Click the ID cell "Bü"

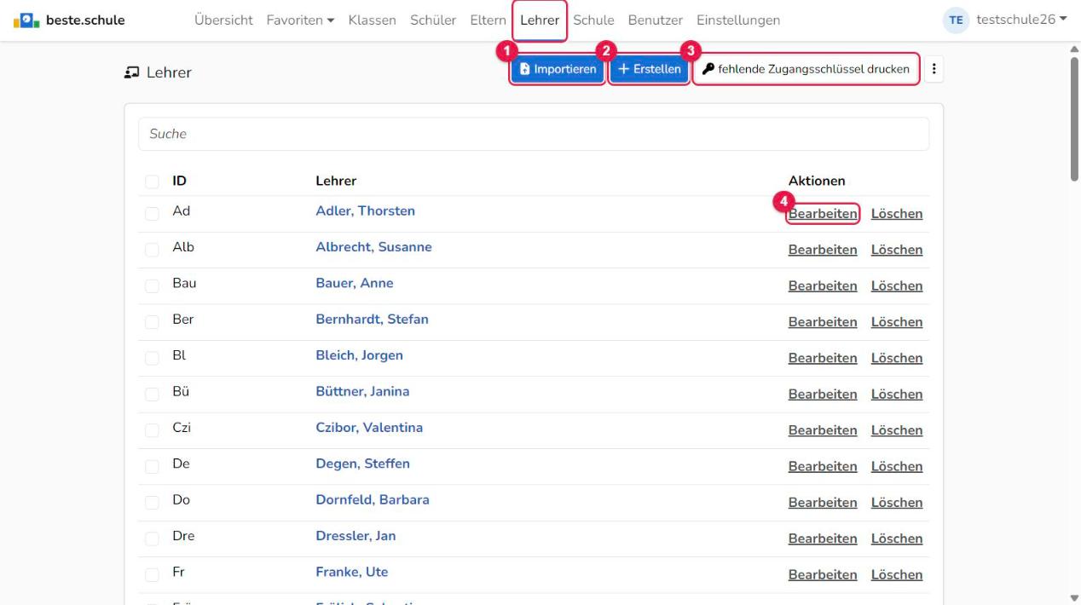181,391
